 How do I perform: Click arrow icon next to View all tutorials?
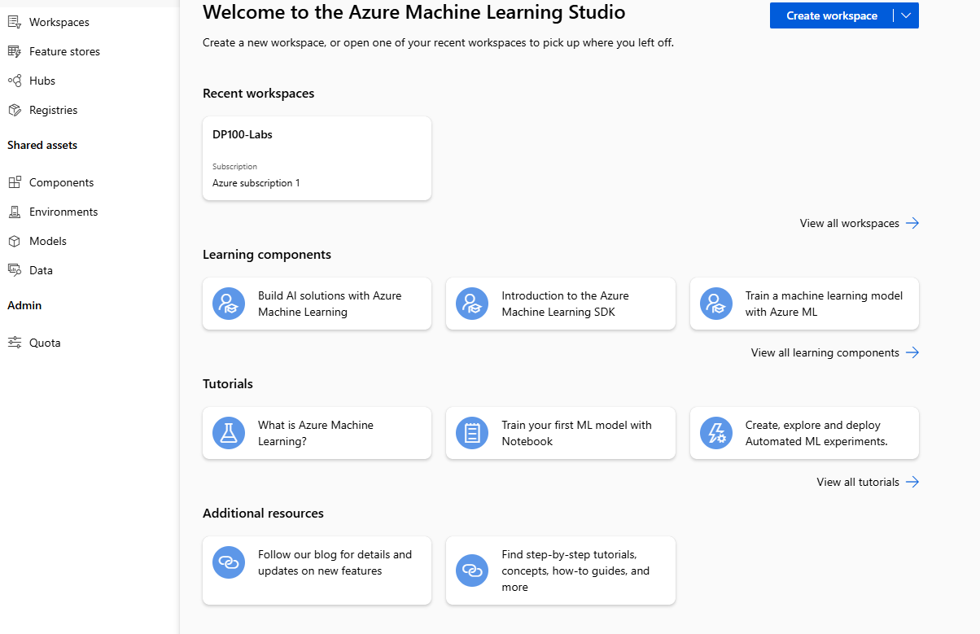[x=912, y=482]
